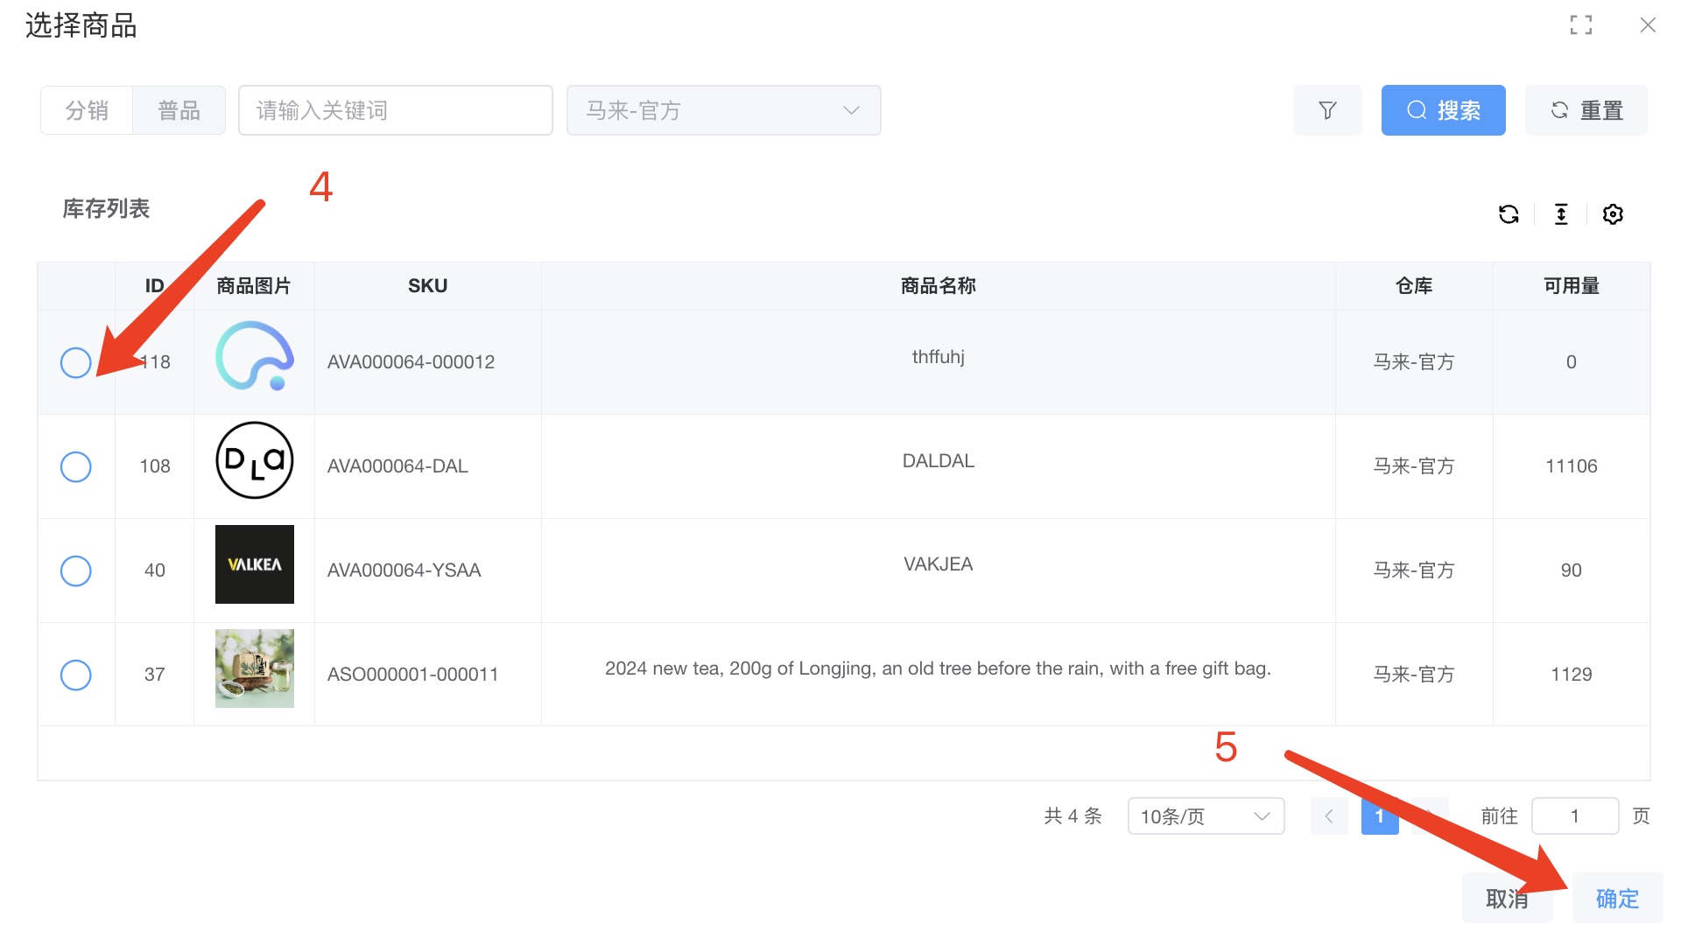The height and width of the screenshot is (938, 1681).
Task: Click the ID value 37
Action: [x=155, y=675]
